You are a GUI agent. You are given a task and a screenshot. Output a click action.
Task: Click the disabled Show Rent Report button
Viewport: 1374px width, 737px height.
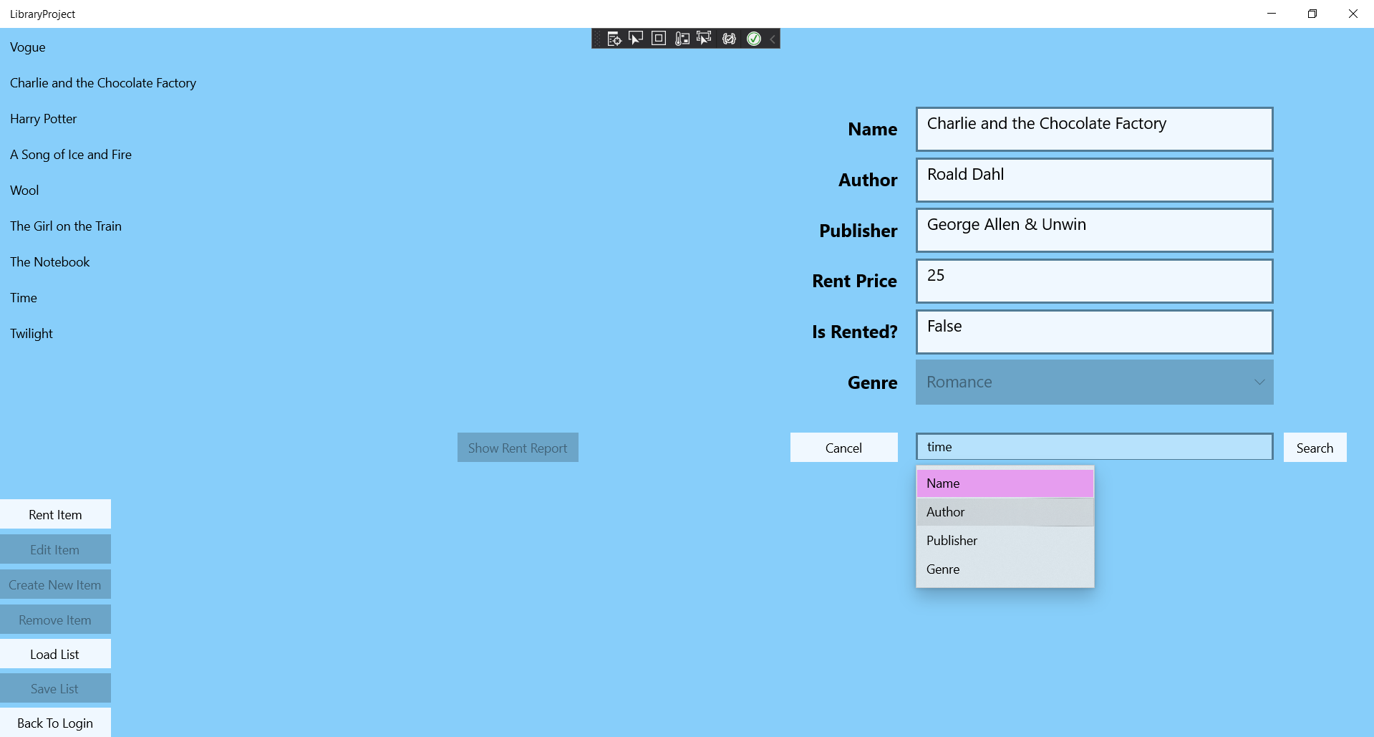(x=517, y=447)
